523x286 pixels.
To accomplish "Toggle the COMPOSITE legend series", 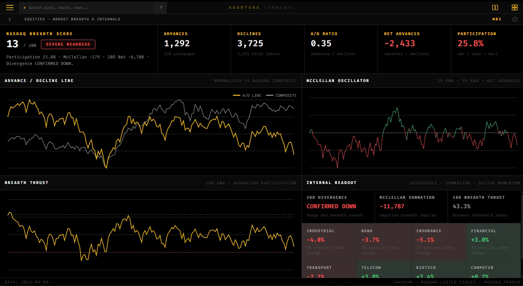I will [x=281, y=95].
